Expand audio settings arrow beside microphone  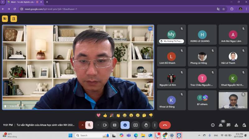(x=82, y=125)
